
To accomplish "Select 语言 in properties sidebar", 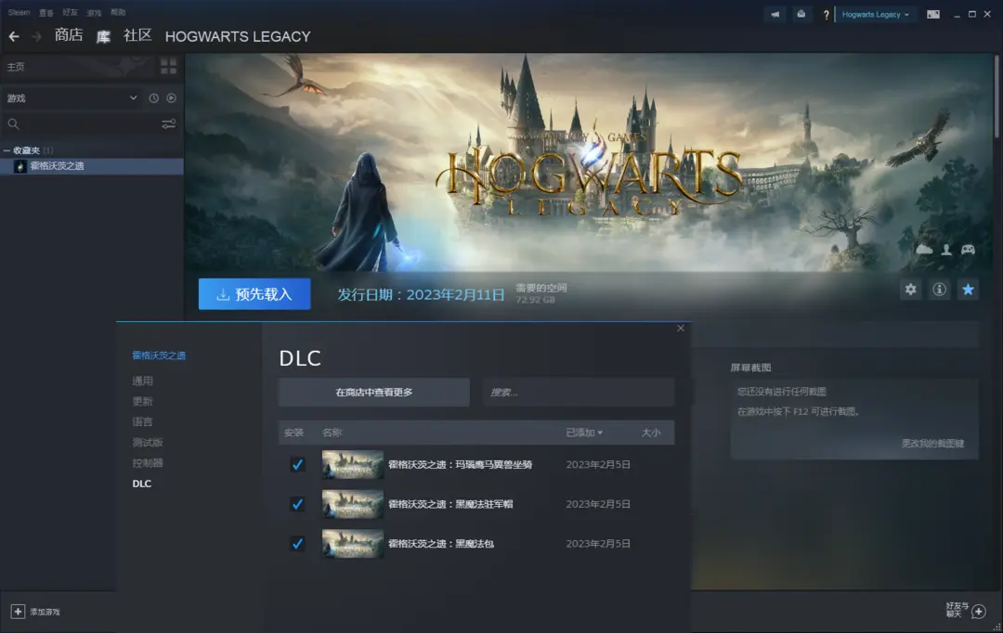I will [143, 422].
